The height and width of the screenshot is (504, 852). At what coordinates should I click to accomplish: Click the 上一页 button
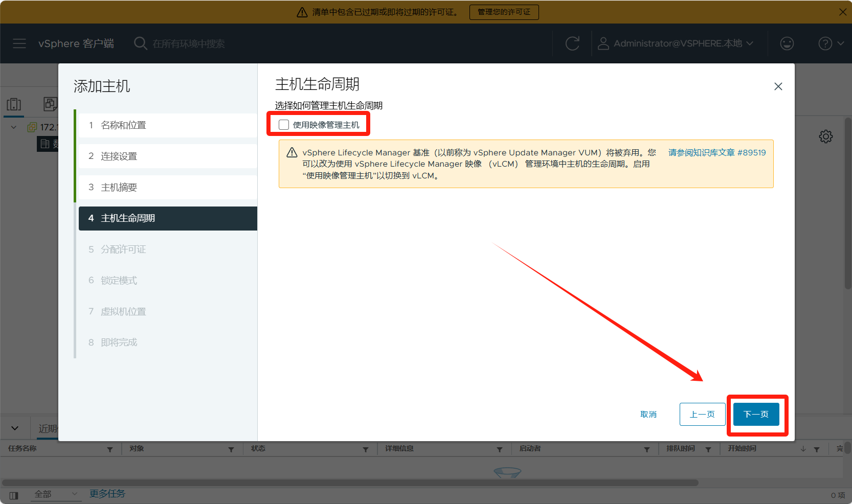point(702,414)
